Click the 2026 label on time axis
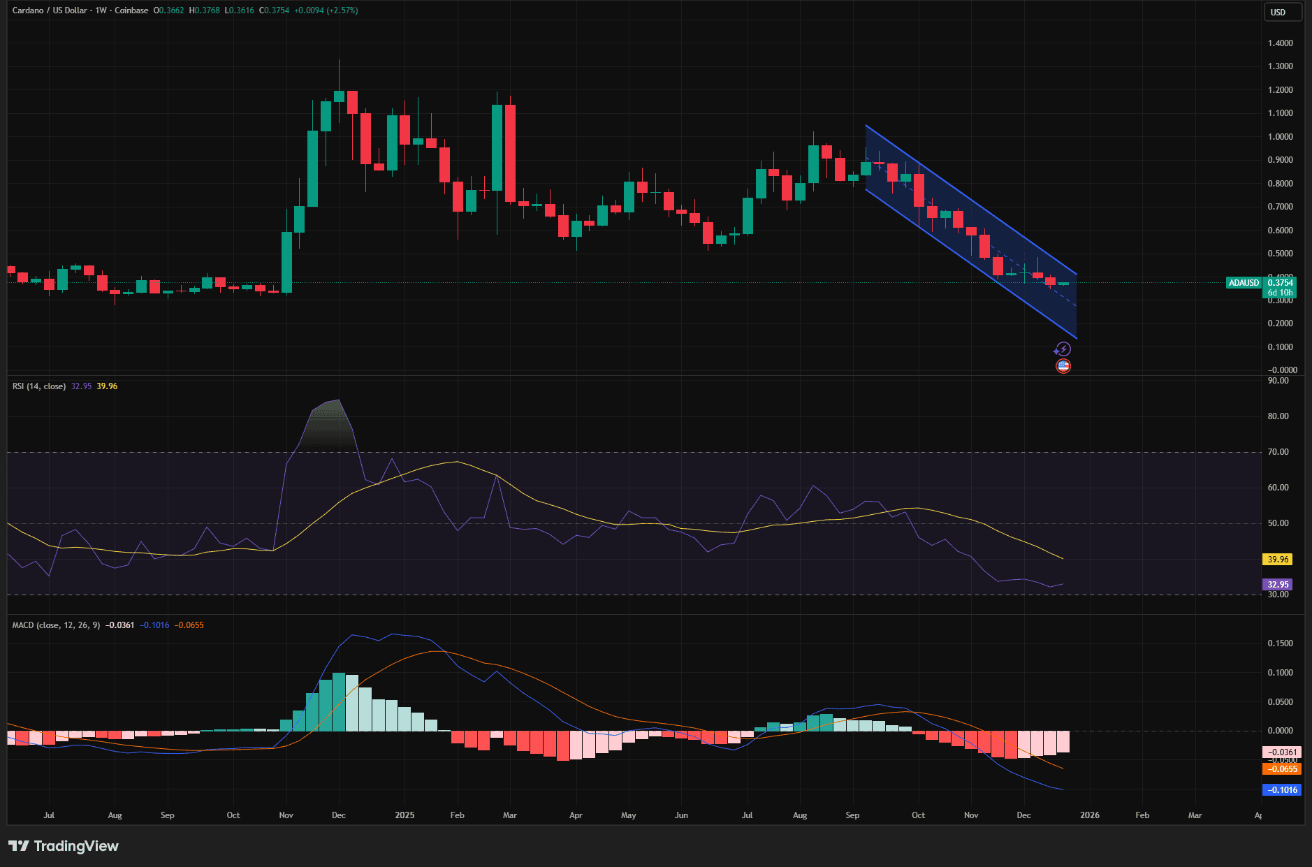Screen dimensions: 1312x867 tap(1089, 815)
